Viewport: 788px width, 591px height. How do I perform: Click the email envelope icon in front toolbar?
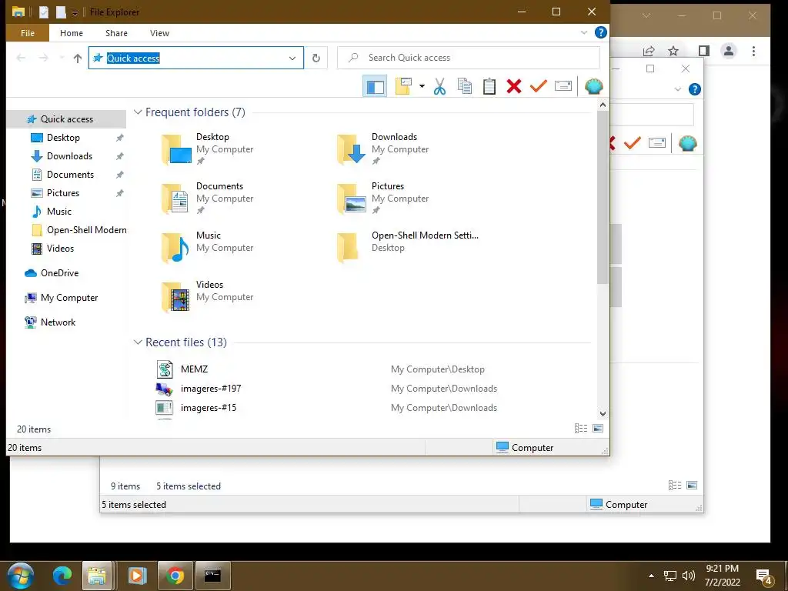[x=563, y=86]
